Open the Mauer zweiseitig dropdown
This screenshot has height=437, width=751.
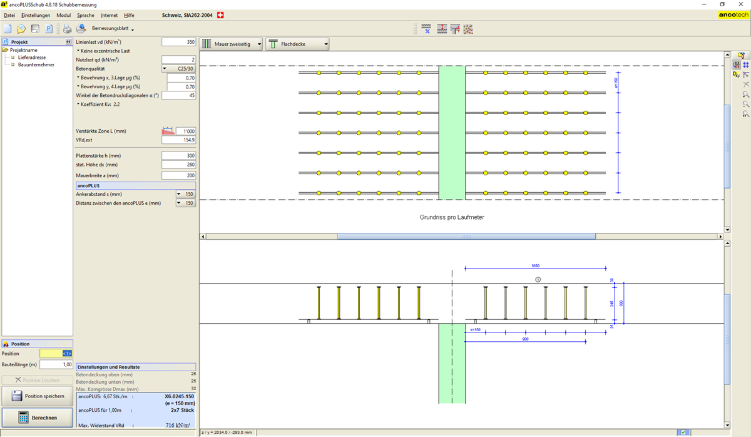click(x=231, y=44)
